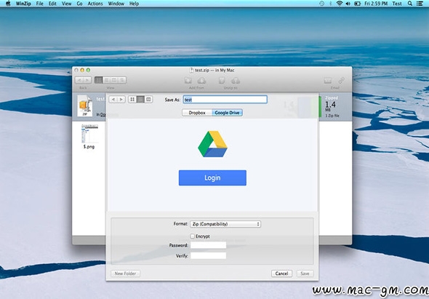Select list view in WinZip toolbar
Screen dimensions: 429x299
pos(106,80)
